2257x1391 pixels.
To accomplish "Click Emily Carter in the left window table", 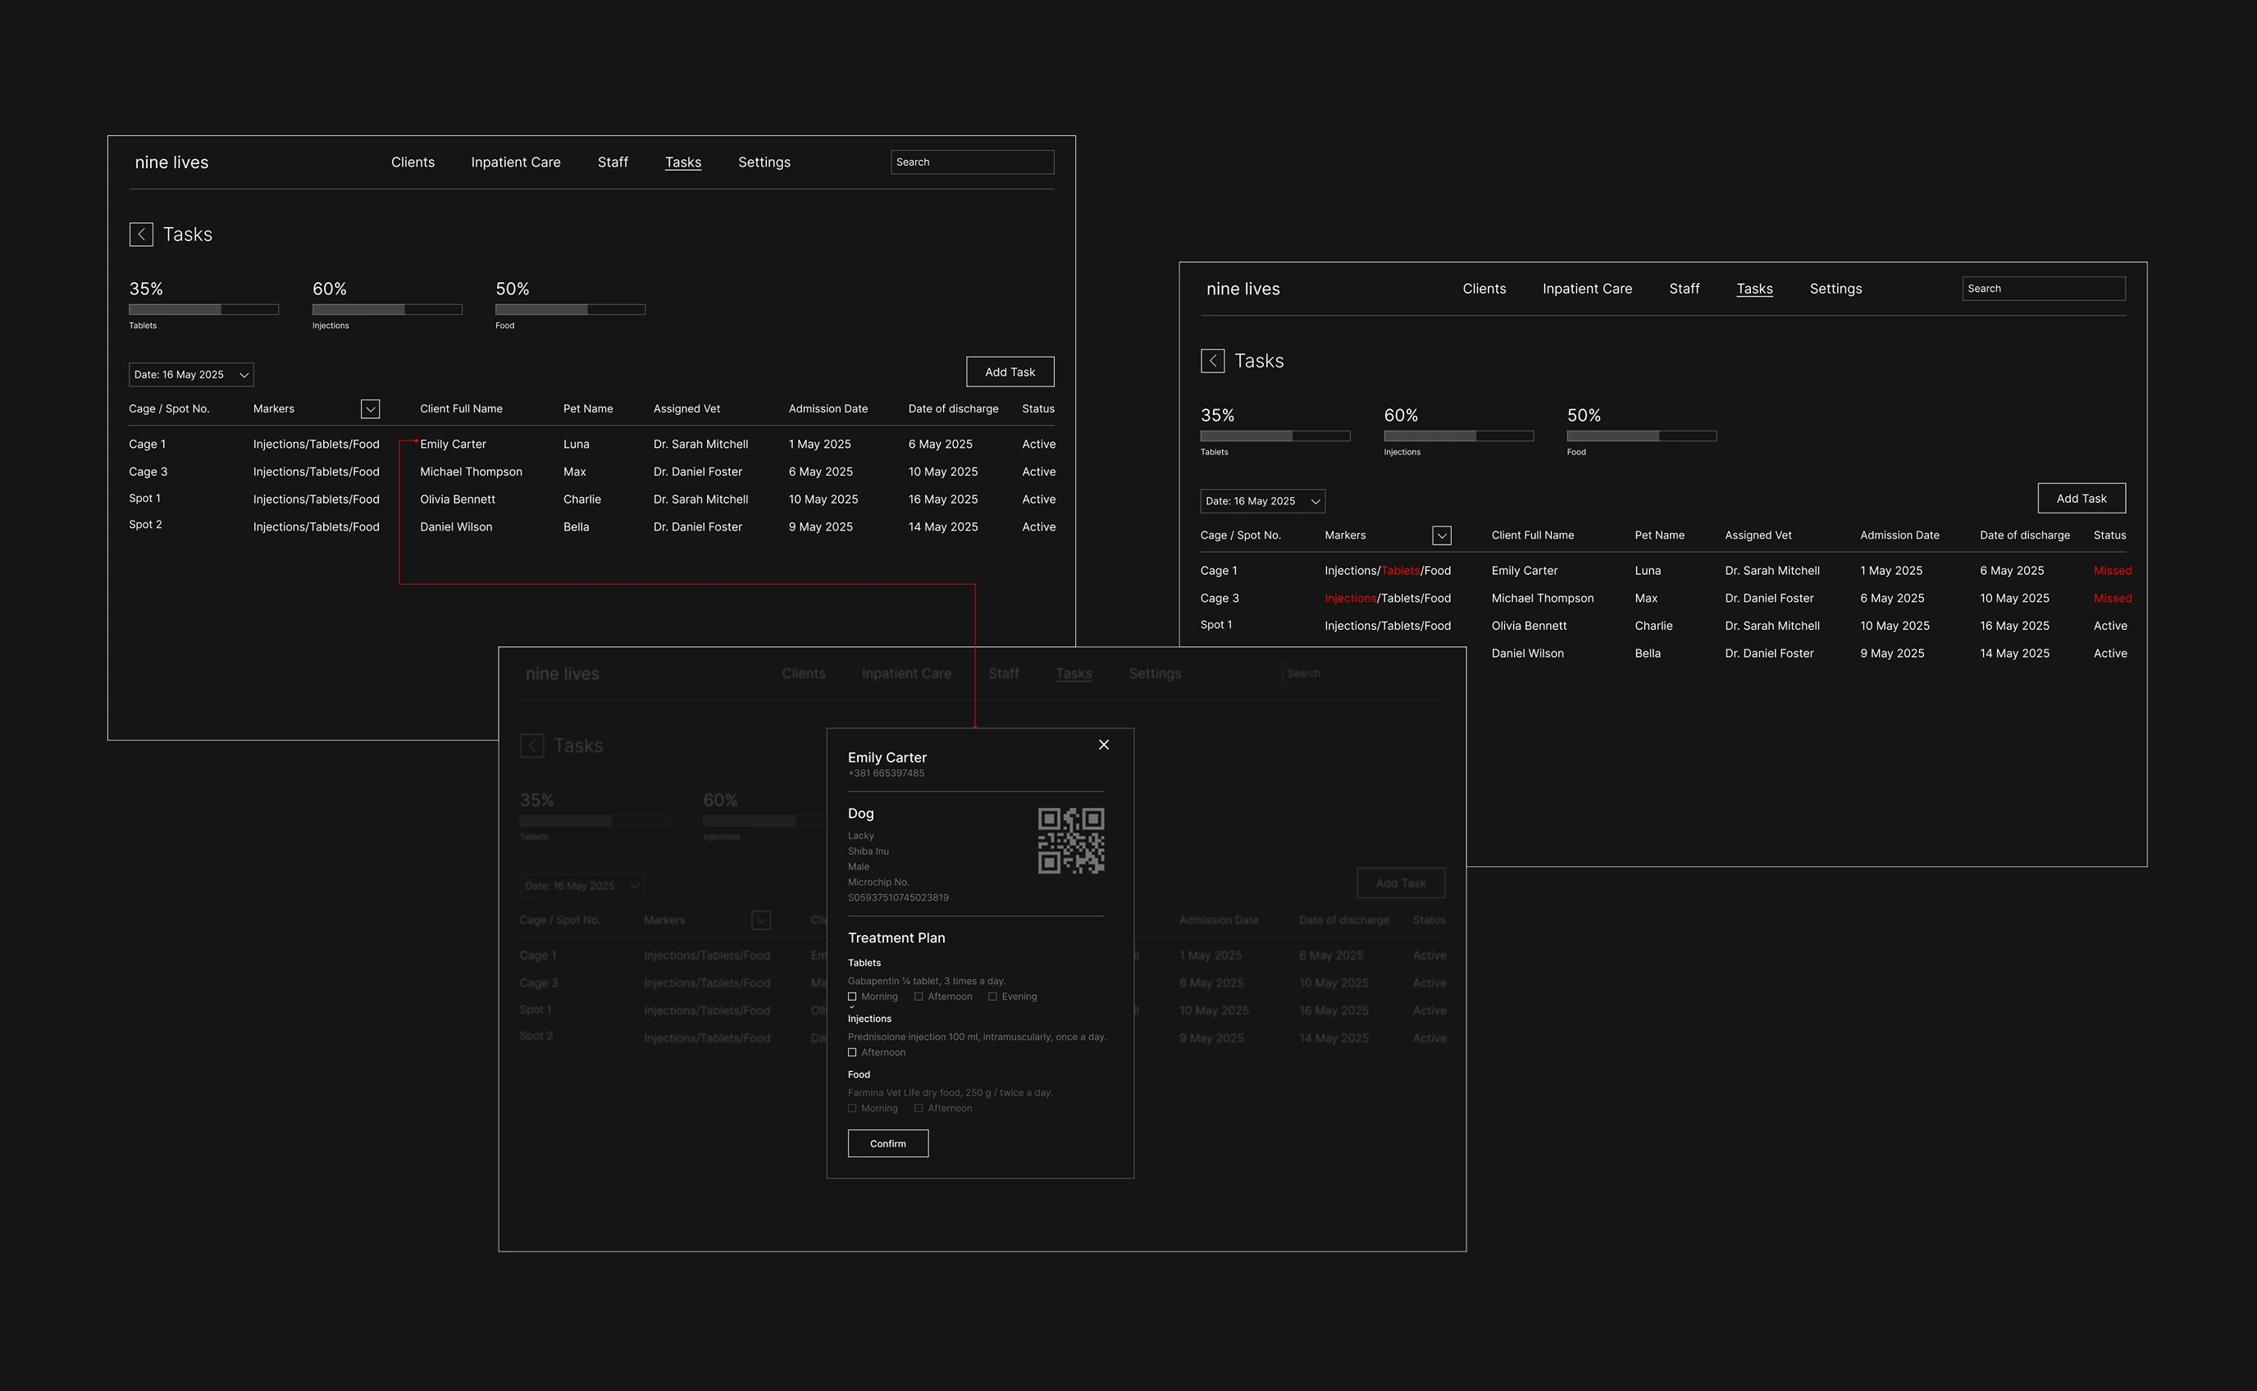I will point(454,445).
